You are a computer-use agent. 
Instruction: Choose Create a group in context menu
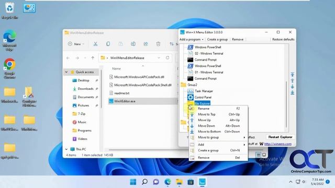point(218,150)
